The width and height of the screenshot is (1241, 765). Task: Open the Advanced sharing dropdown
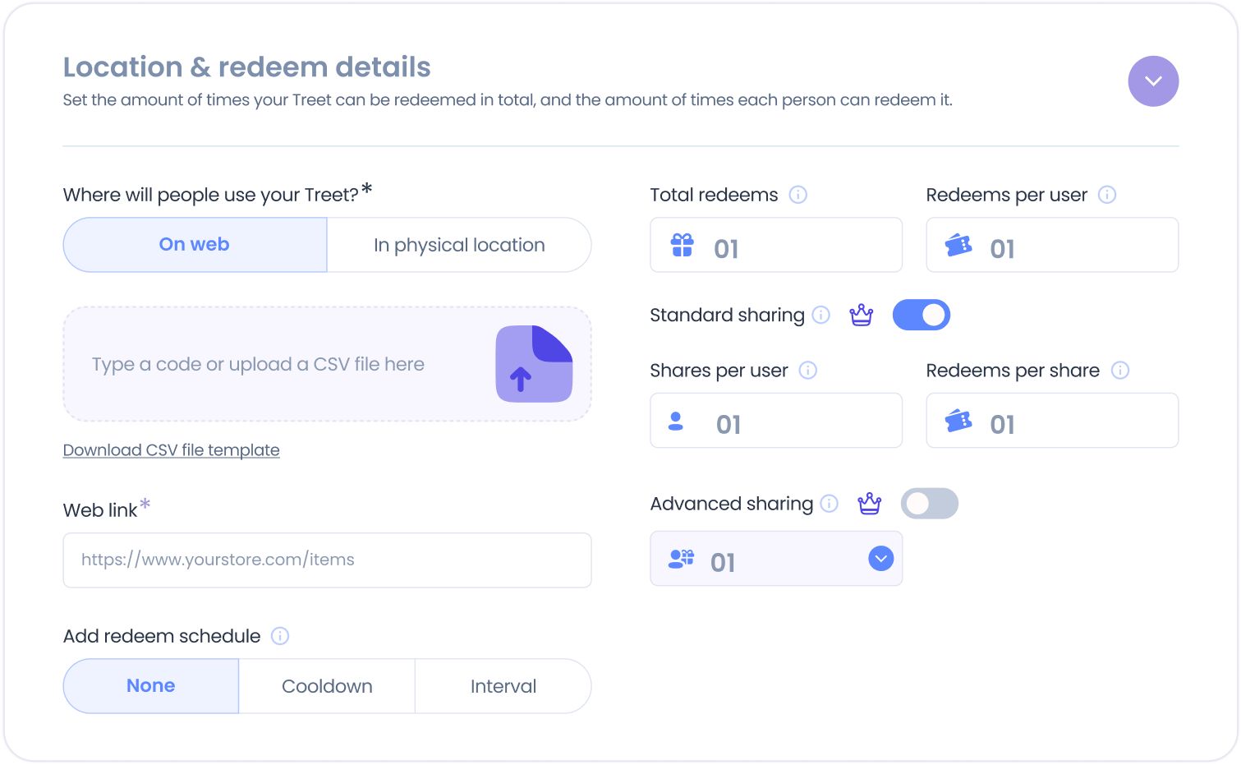click(x=881, y=559)
